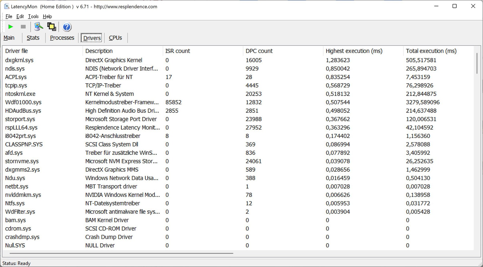
Task: Switch to the Main tab
Action: (x=9, y=38)
